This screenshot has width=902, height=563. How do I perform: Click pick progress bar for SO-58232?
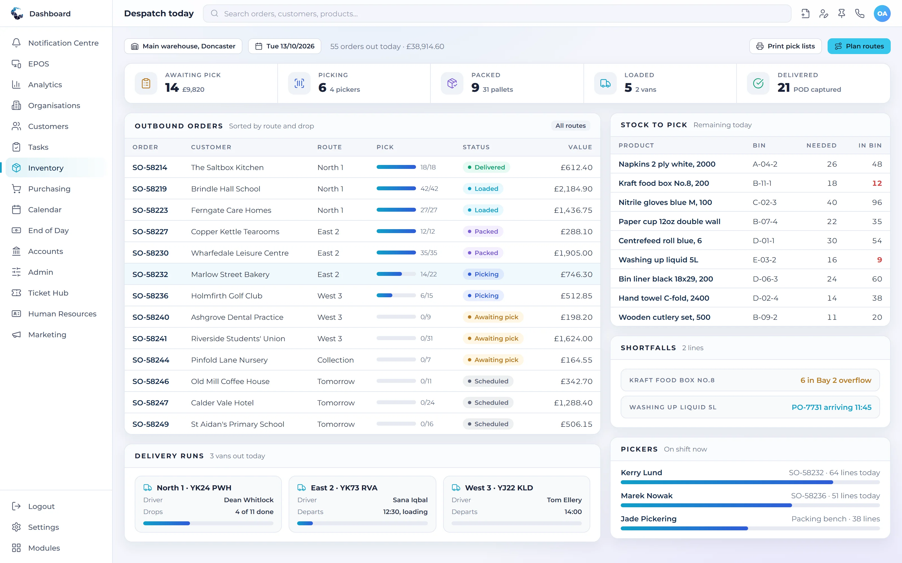396,274
